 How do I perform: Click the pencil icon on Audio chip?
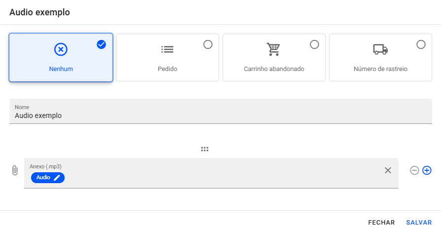coord(57,178)
